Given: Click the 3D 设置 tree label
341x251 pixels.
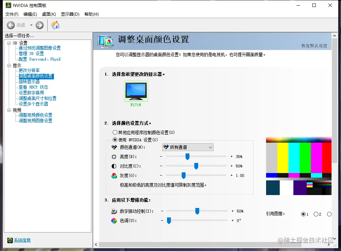Looking at the screenshot, I should tap(20, 43).
